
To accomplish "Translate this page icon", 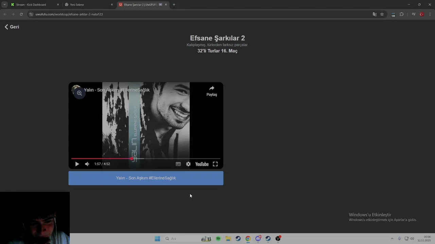I will 375,14.
